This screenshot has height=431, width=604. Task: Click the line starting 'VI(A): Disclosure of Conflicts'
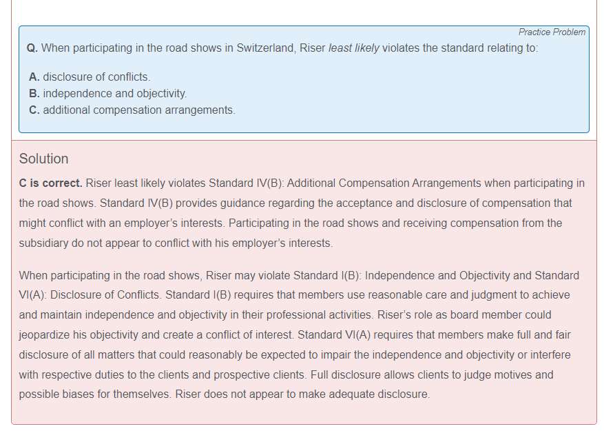[x=294, y=295]
